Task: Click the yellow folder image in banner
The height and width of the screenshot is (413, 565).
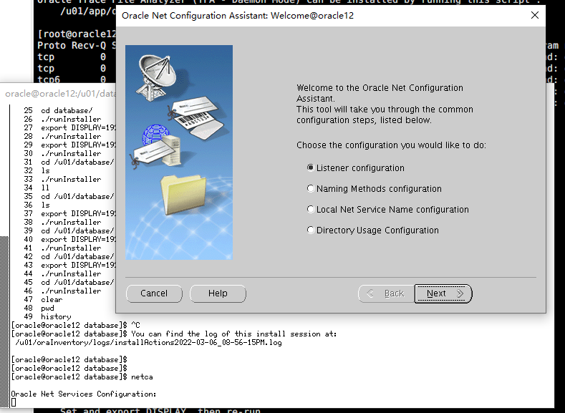Action: click(x=184, y=195)
